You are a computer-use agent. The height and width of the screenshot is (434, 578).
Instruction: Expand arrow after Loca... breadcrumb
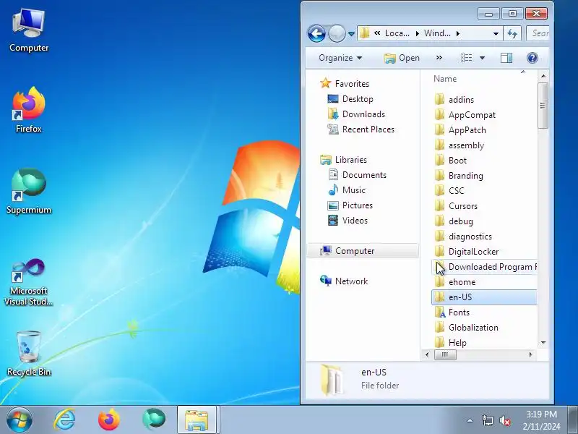(418, 33)
